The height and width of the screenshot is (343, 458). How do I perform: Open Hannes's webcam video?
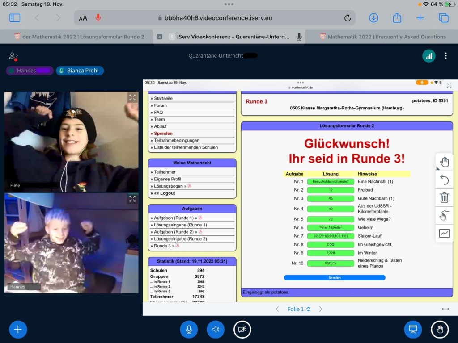click(71, 243)
